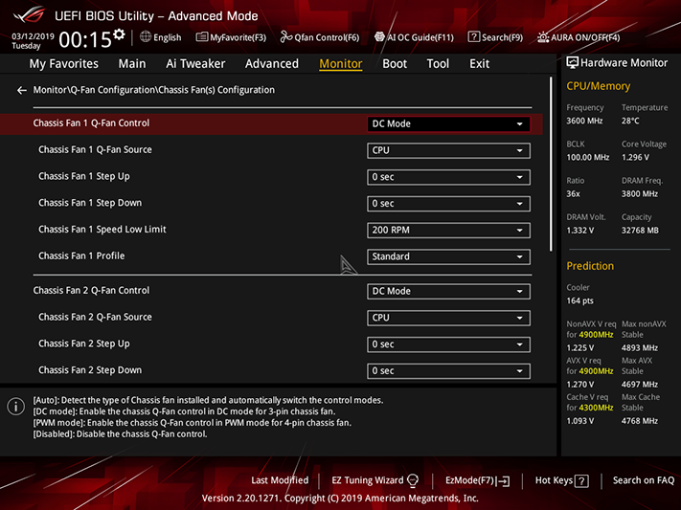Screen dimensions: 681x510
Task: Click the 32768 MB capacity value
Action: [x=640, y=231]
